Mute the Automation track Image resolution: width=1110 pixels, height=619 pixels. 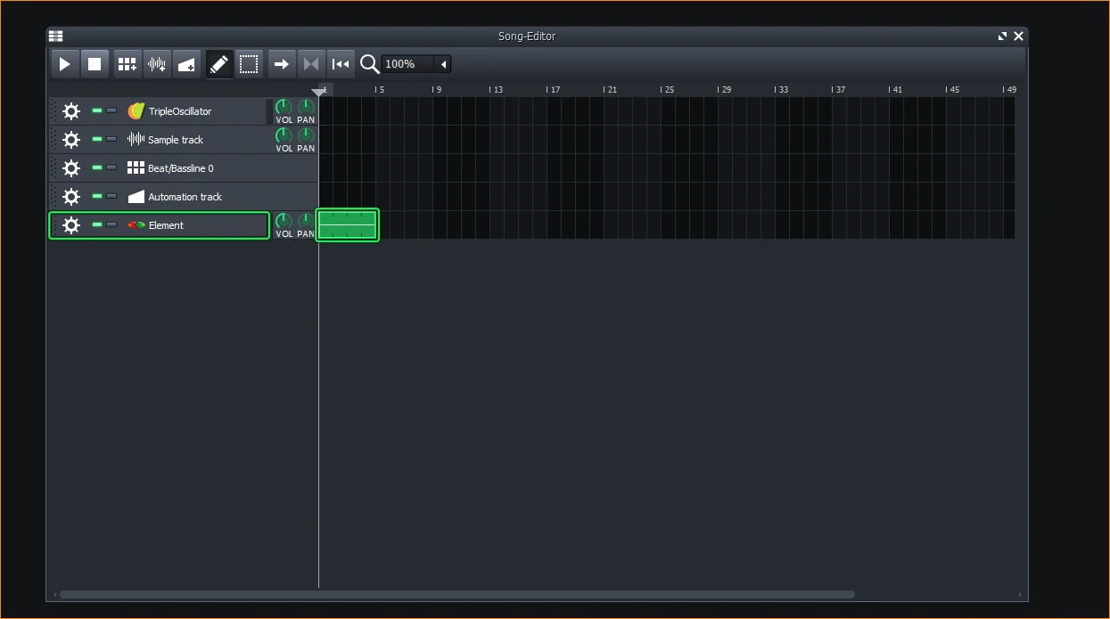[97, 196]
